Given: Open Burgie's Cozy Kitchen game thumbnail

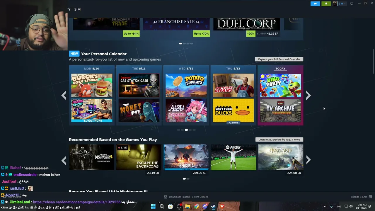Looking at the screenshot, I should click(92, 85).
